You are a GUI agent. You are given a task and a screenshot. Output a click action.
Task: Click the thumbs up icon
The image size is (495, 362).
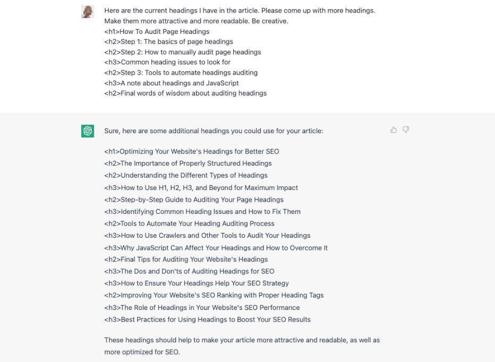[x=394, y=130]
